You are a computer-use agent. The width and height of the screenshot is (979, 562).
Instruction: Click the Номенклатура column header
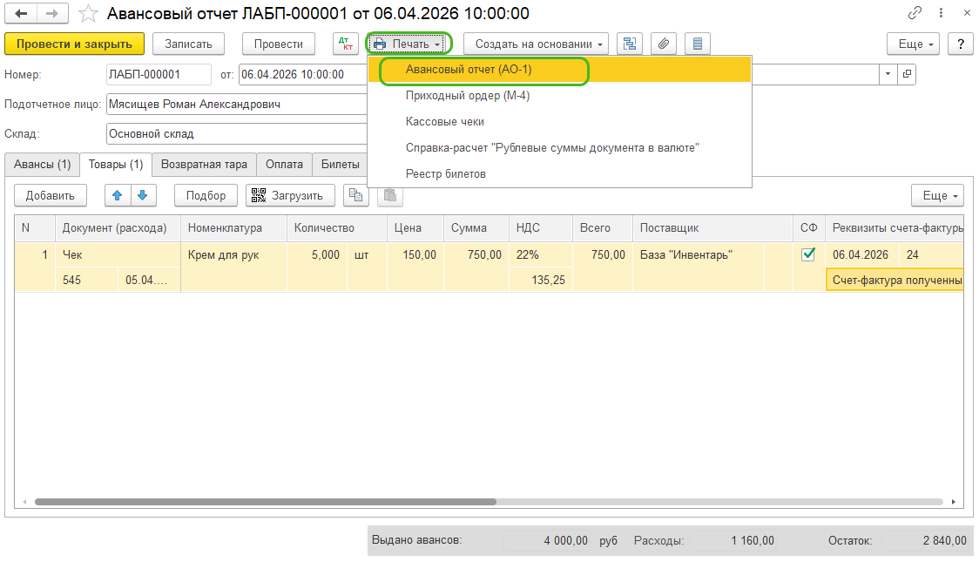[233, 228]
